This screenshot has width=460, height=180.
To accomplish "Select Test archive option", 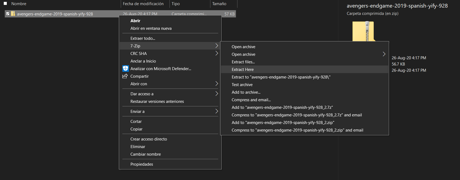I will click(x=305, y=84).
